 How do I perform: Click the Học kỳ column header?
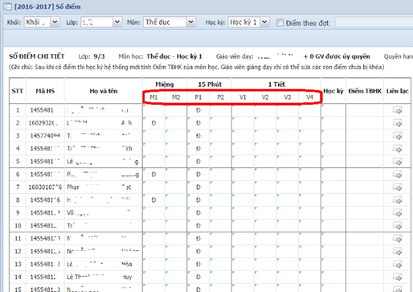click(333, 91)
